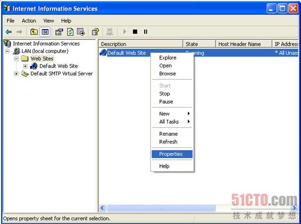The image size is (301, 224).
Task: Choose Open from the context menu
Action: click(x=172, y=65)
